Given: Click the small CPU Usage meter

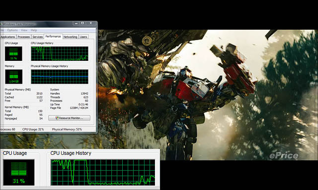Looking at the screenshot, I should pyautogui.click(x=13, y=54).
